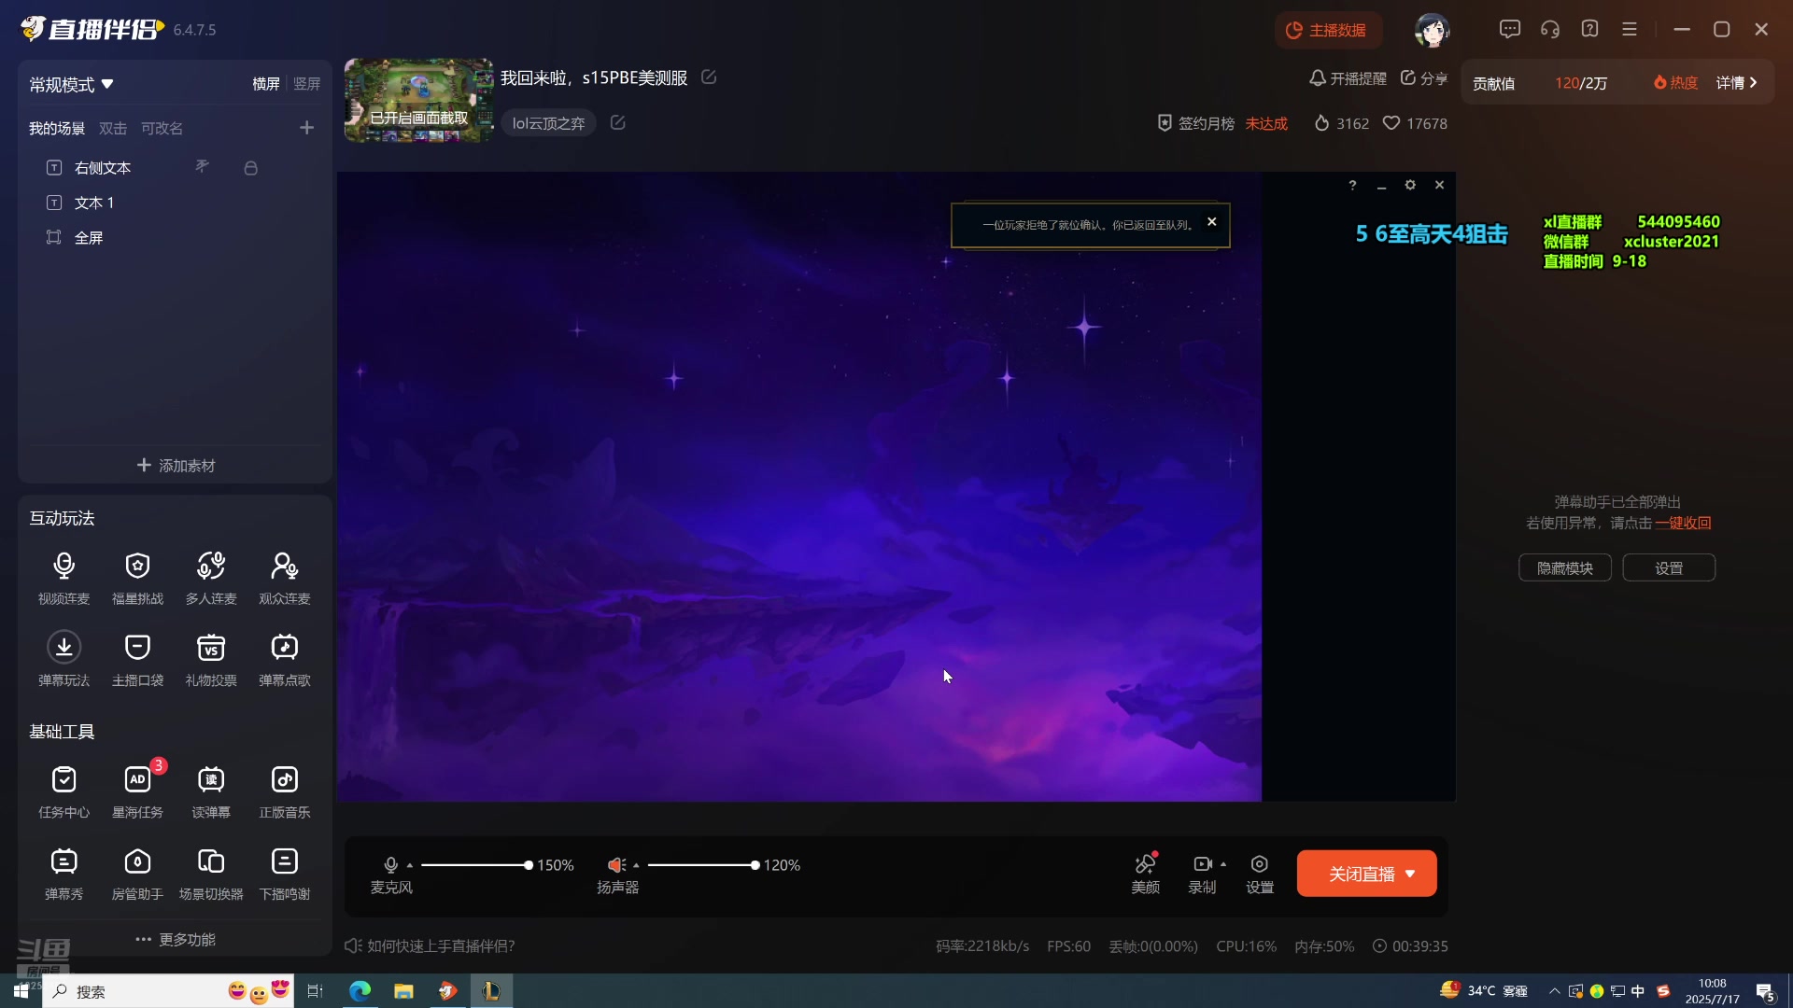Toggle the lock on 右侧文本 source
The width and height of the screenshot is (1793, 1008).
250,168
